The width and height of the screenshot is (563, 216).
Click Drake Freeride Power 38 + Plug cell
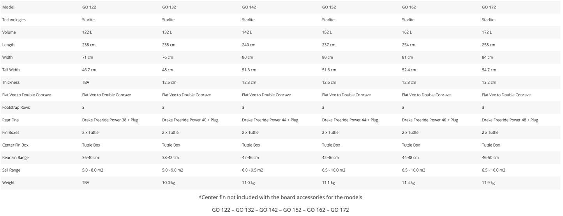tap(110, 120)
